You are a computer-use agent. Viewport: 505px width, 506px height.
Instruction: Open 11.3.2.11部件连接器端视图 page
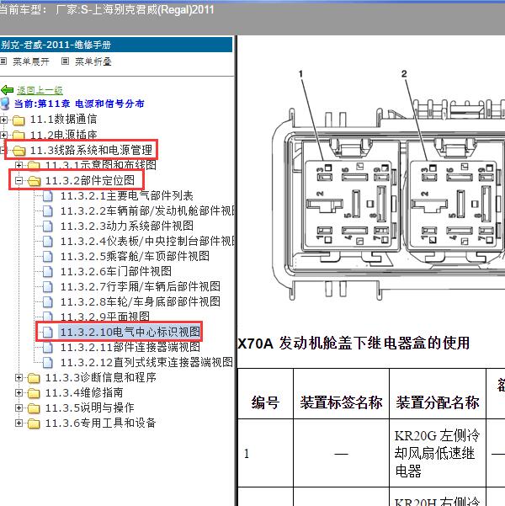130,347
